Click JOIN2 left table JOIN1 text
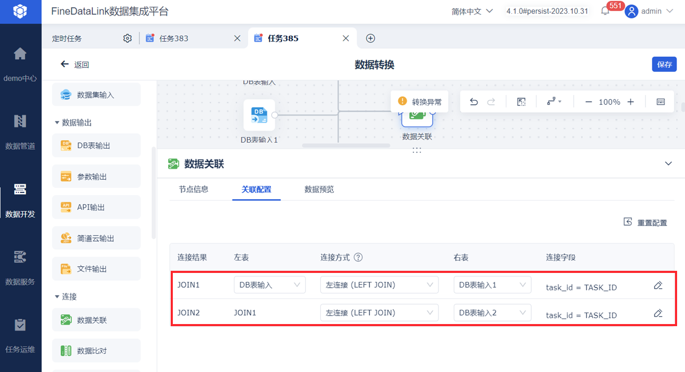 (245, 313)
